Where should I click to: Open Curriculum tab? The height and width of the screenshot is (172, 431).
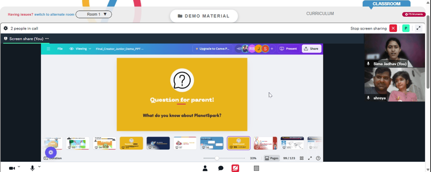coord(320,13)
